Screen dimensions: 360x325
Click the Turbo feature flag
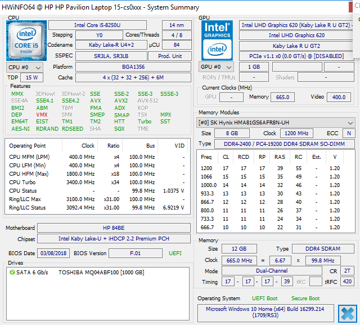pos(145,122)
